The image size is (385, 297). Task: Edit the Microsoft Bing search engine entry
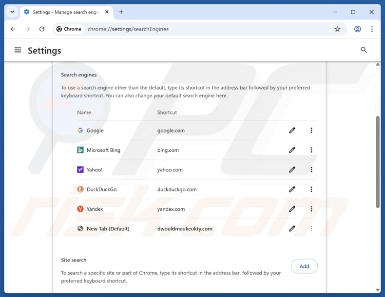point(292,150)
